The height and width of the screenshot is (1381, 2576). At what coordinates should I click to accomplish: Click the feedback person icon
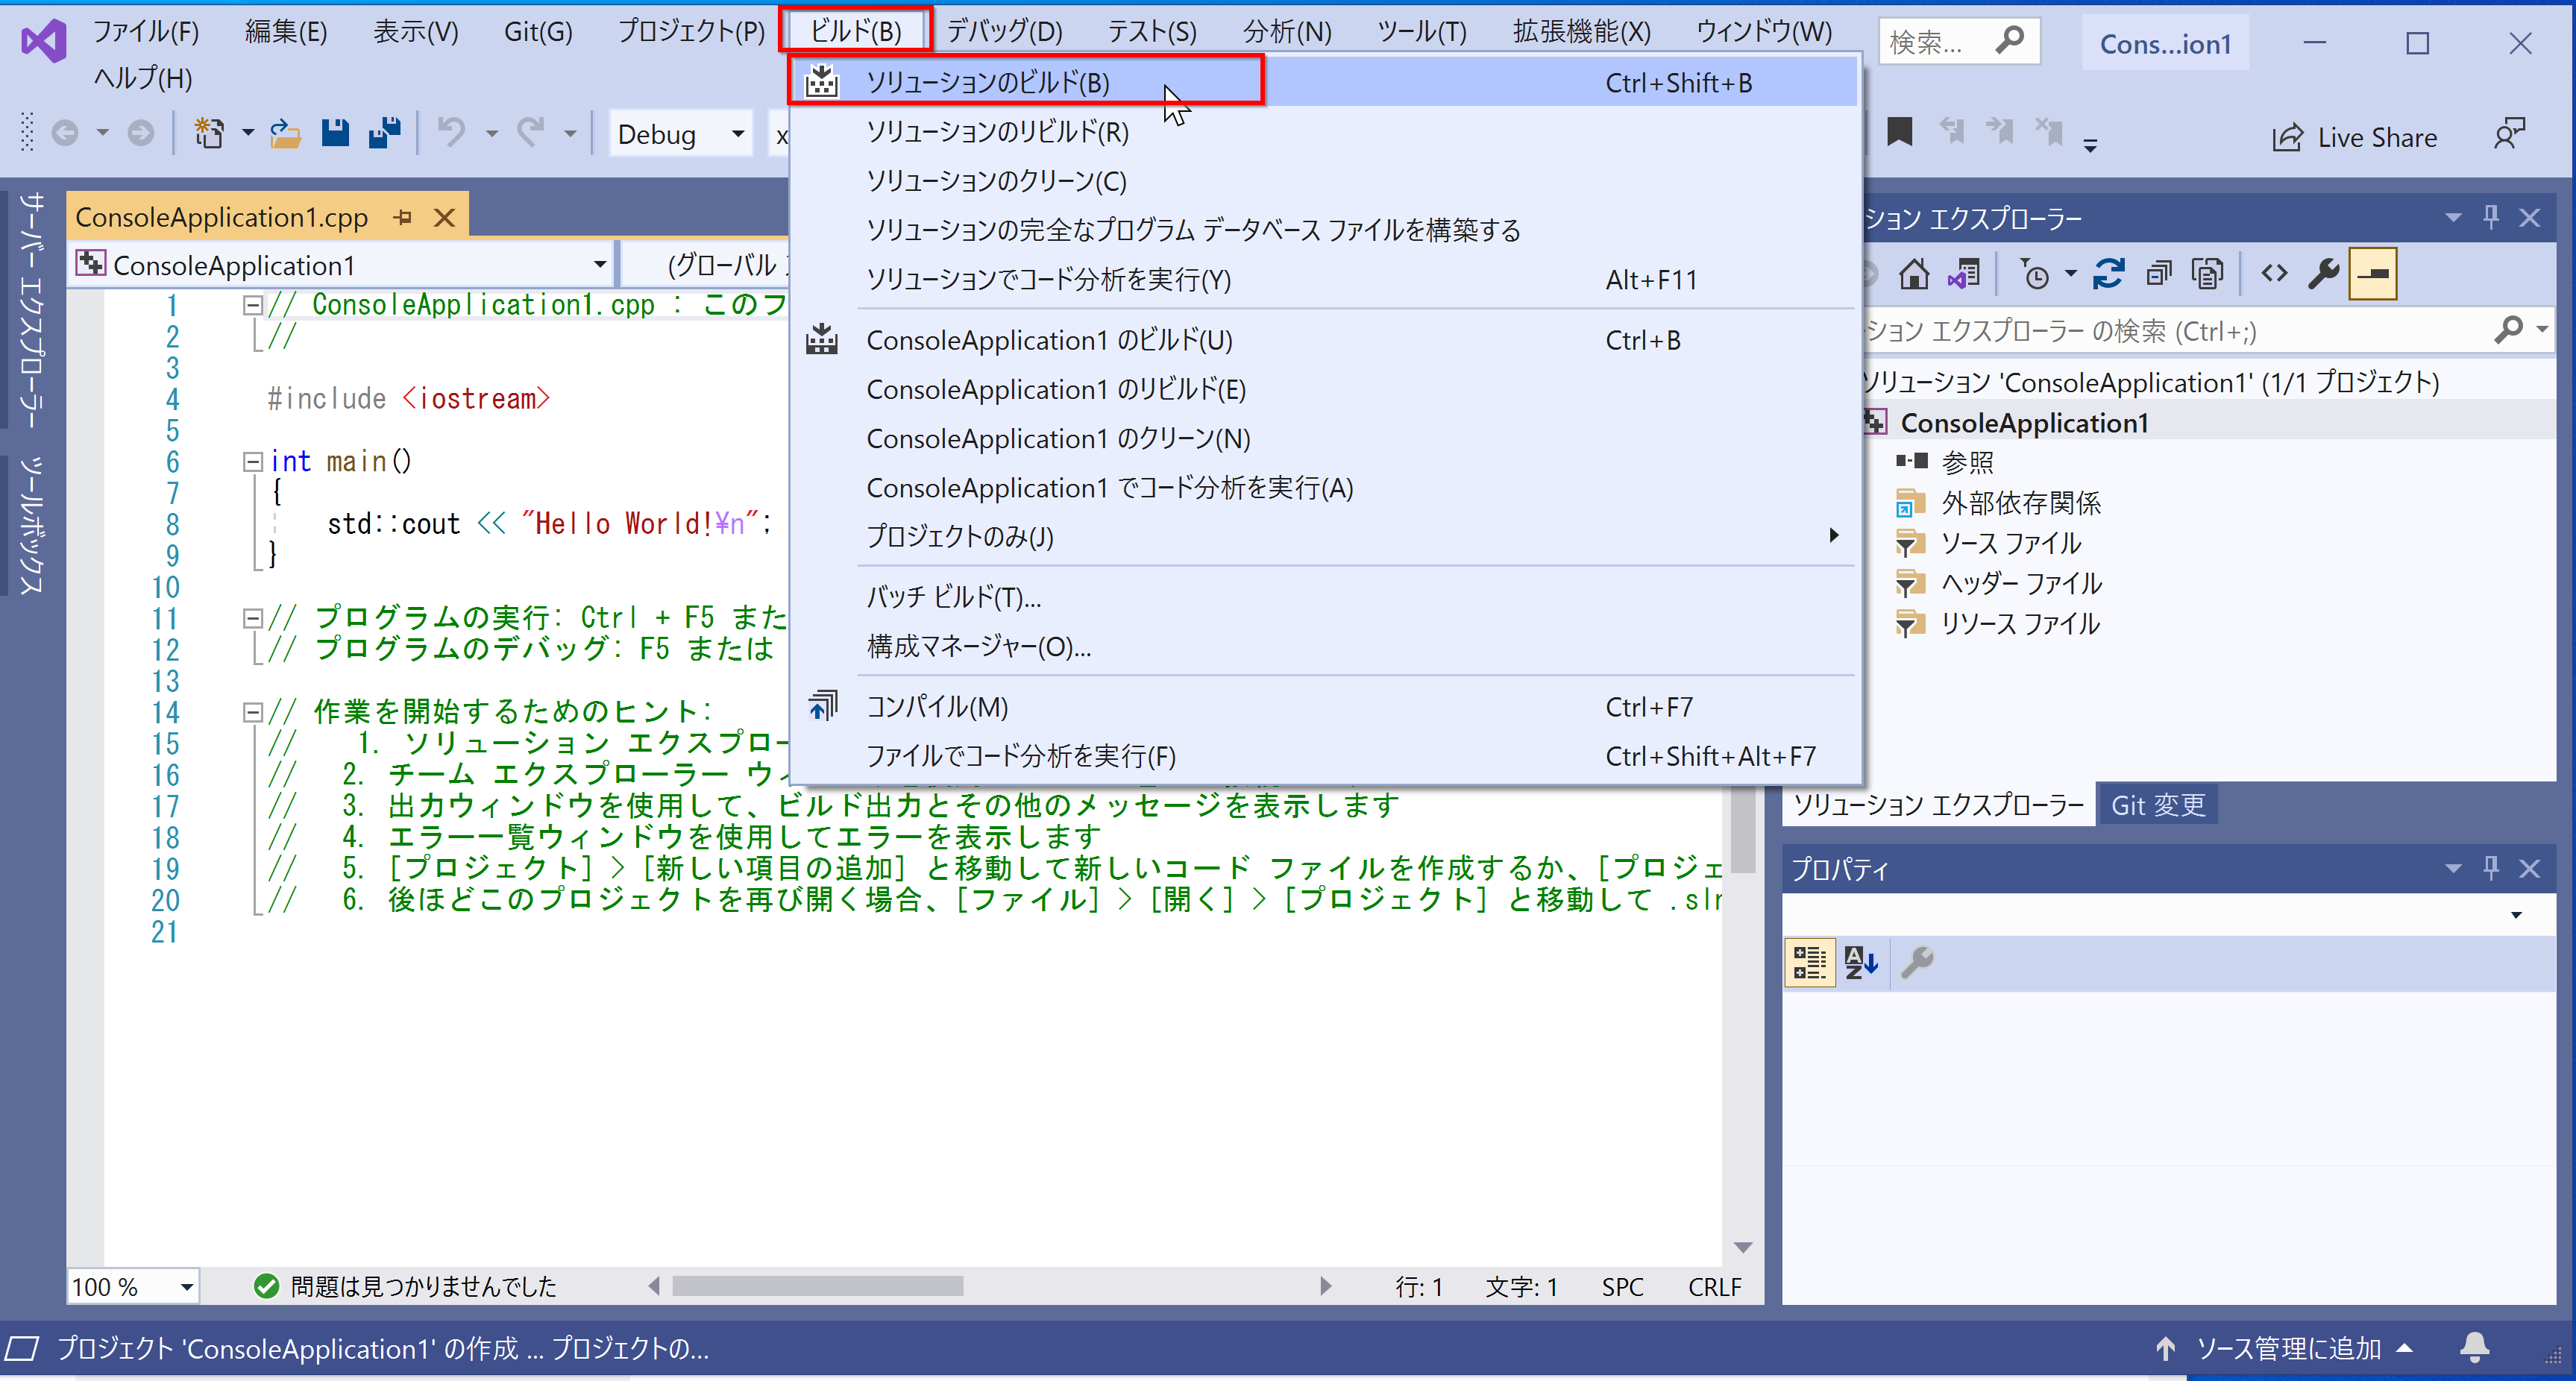click(2509, 135)
